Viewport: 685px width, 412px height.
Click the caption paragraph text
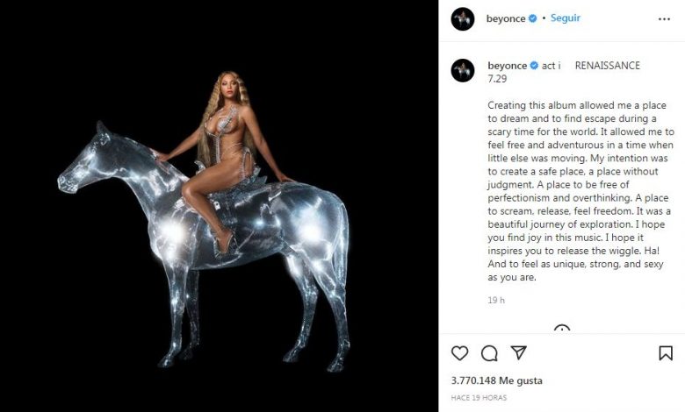[580, 191]
